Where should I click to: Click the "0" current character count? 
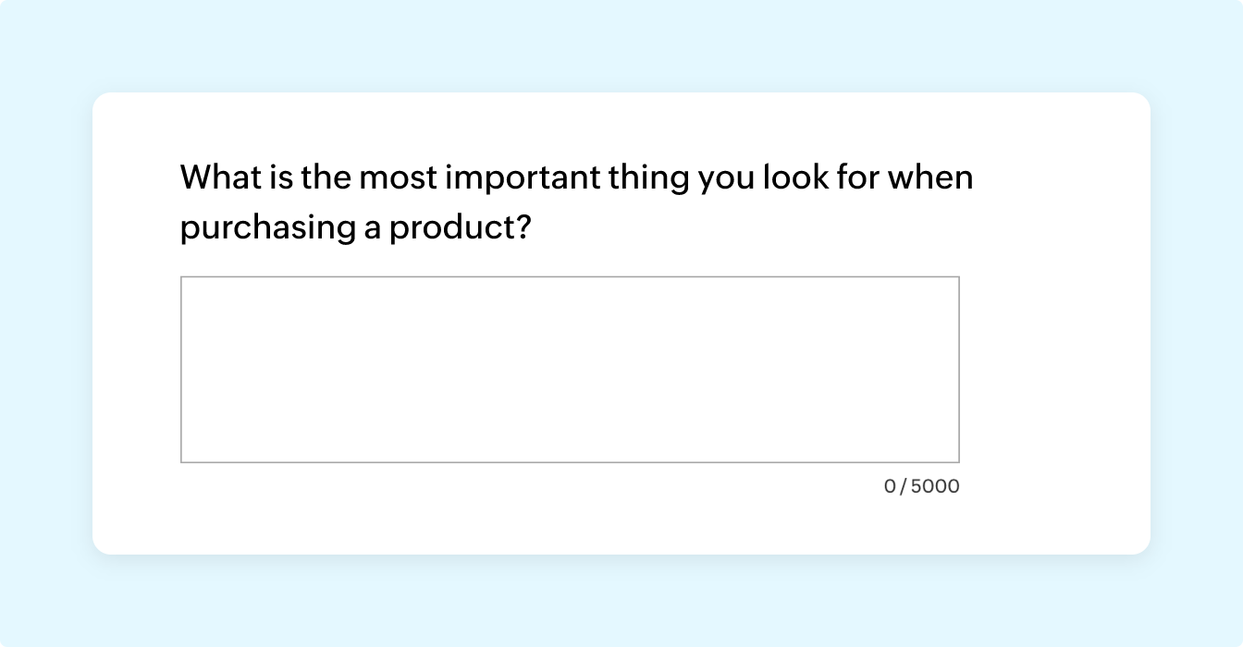pyautogui.click(x=890, y=486)
